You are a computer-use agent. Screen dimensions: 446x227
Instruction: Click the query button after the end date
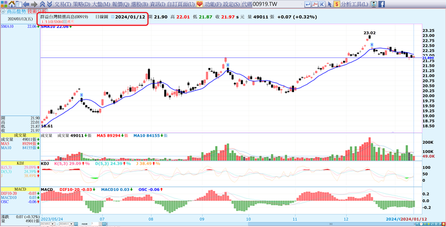coord(76,224)
